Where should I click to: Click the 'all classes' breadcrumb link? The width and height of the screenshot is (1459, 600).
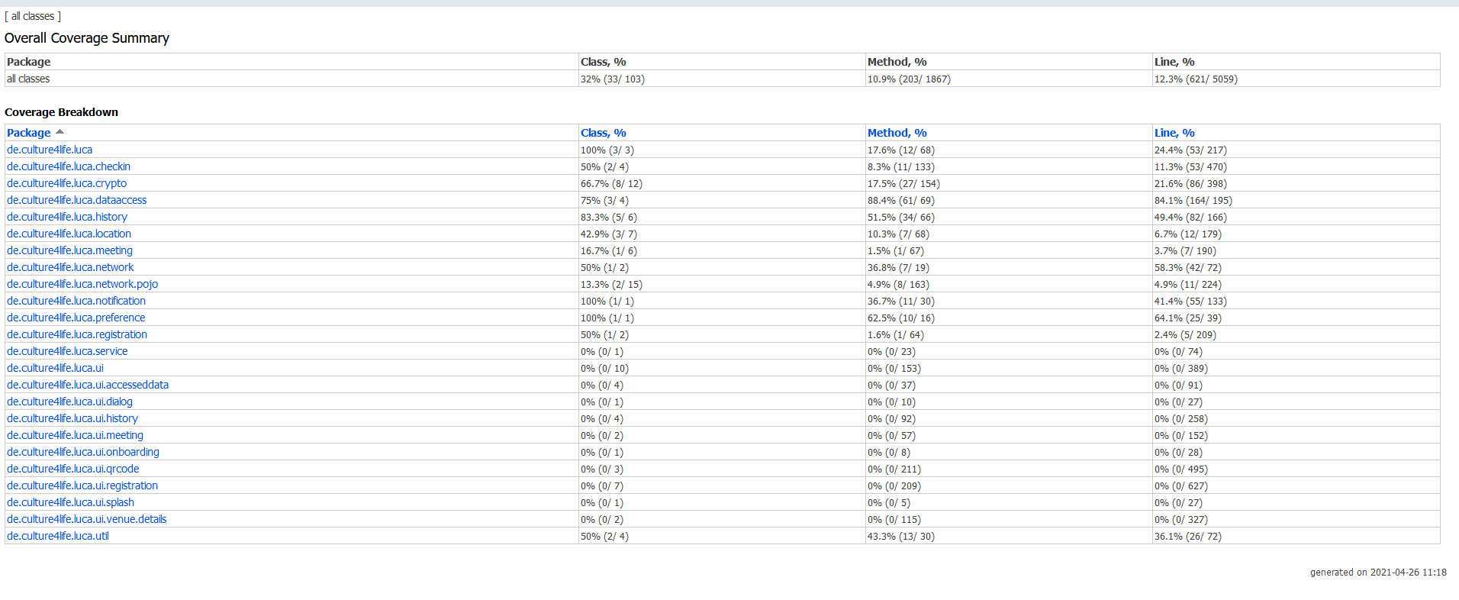coord(33,16)
